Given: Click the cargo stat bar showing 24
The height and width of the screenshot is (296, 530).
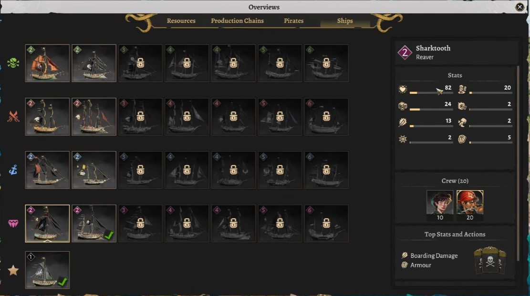Looking at the screenshot, I should (x=431, y=110).
